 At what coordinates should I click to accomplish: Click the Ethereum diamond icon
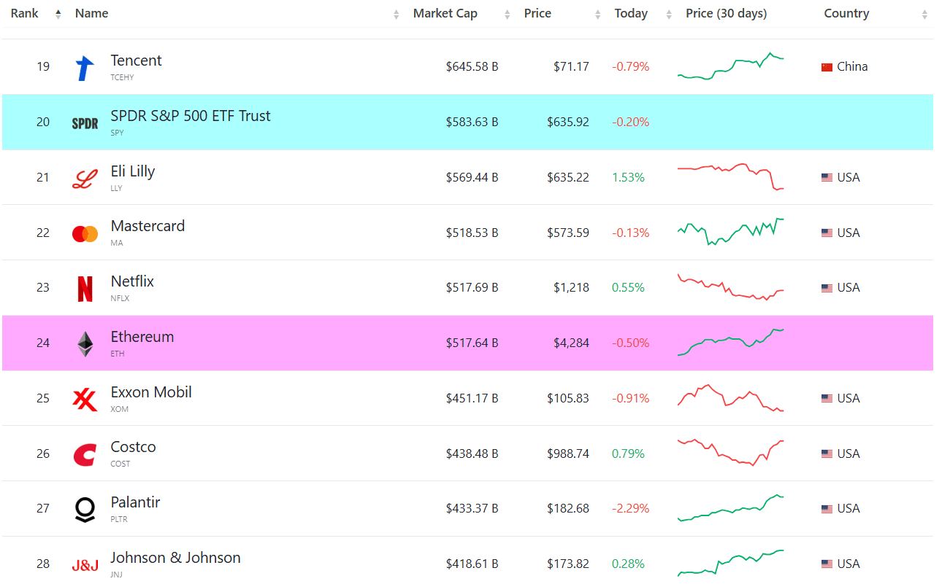(x=85, y=344)
